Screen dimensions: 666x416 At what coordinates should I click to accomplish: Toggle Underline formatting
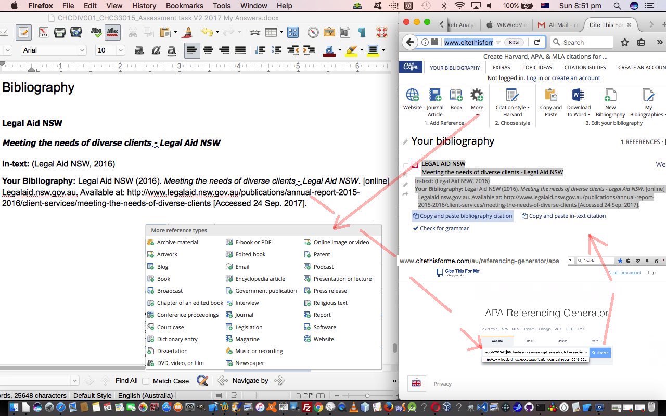(172, 50)
